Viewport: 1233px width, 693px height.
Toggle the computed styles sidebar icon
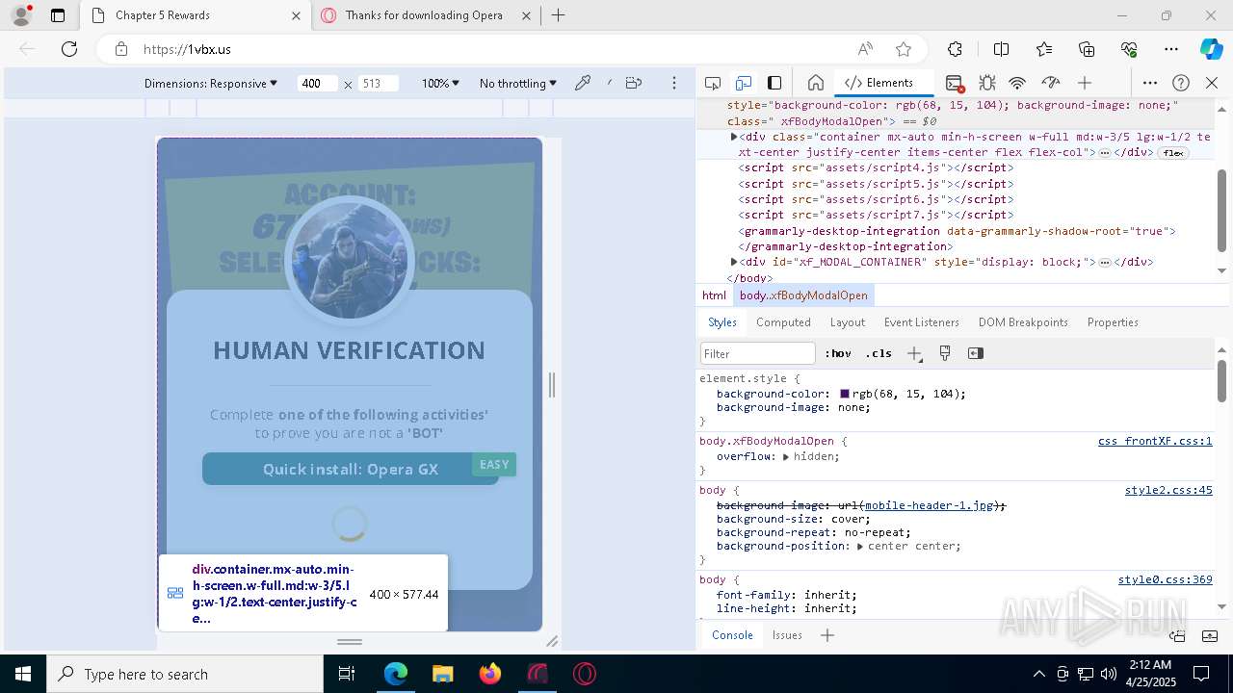tap(976, 353)
